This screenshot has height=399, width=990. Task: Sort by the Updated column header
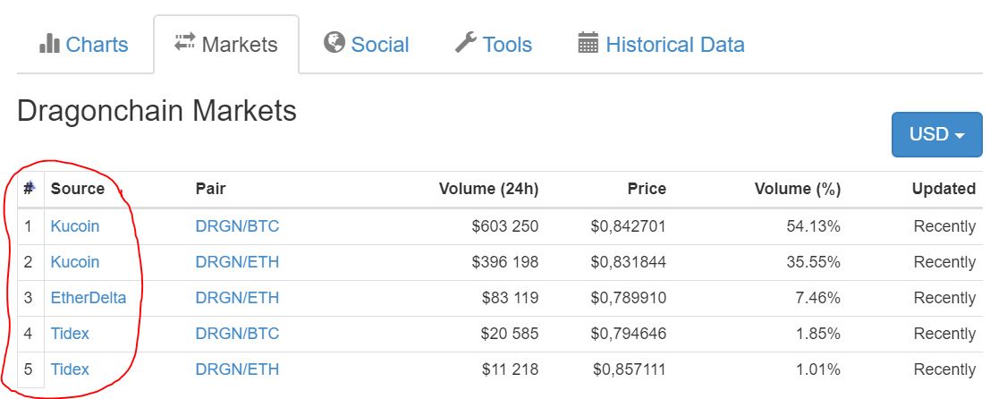pyautogui.click(x=943, y=189)
